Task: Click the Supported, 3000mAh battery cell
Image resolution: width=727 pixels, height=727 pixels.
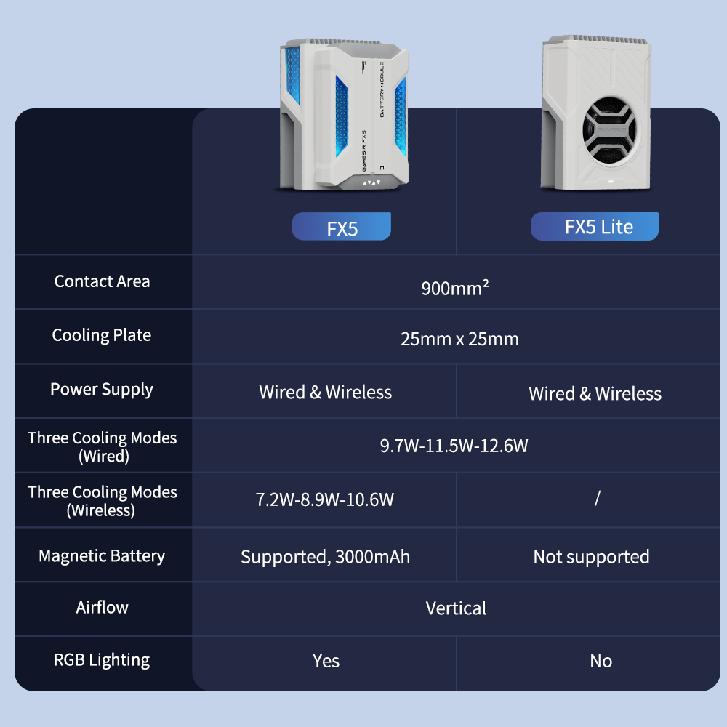Action: 325,558
